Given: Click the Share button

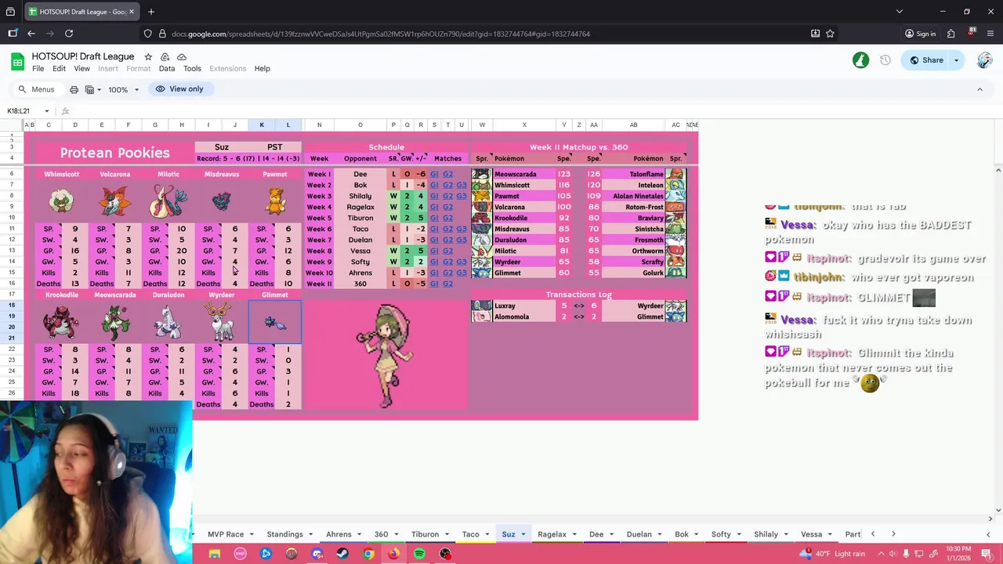Looking at the screenshot, I should (x=925, y=60).
